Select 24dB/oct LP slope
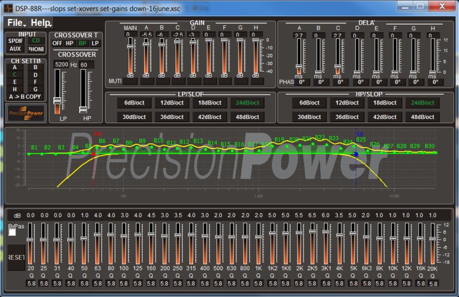This screenshot has width=459, height=297. 248,103
